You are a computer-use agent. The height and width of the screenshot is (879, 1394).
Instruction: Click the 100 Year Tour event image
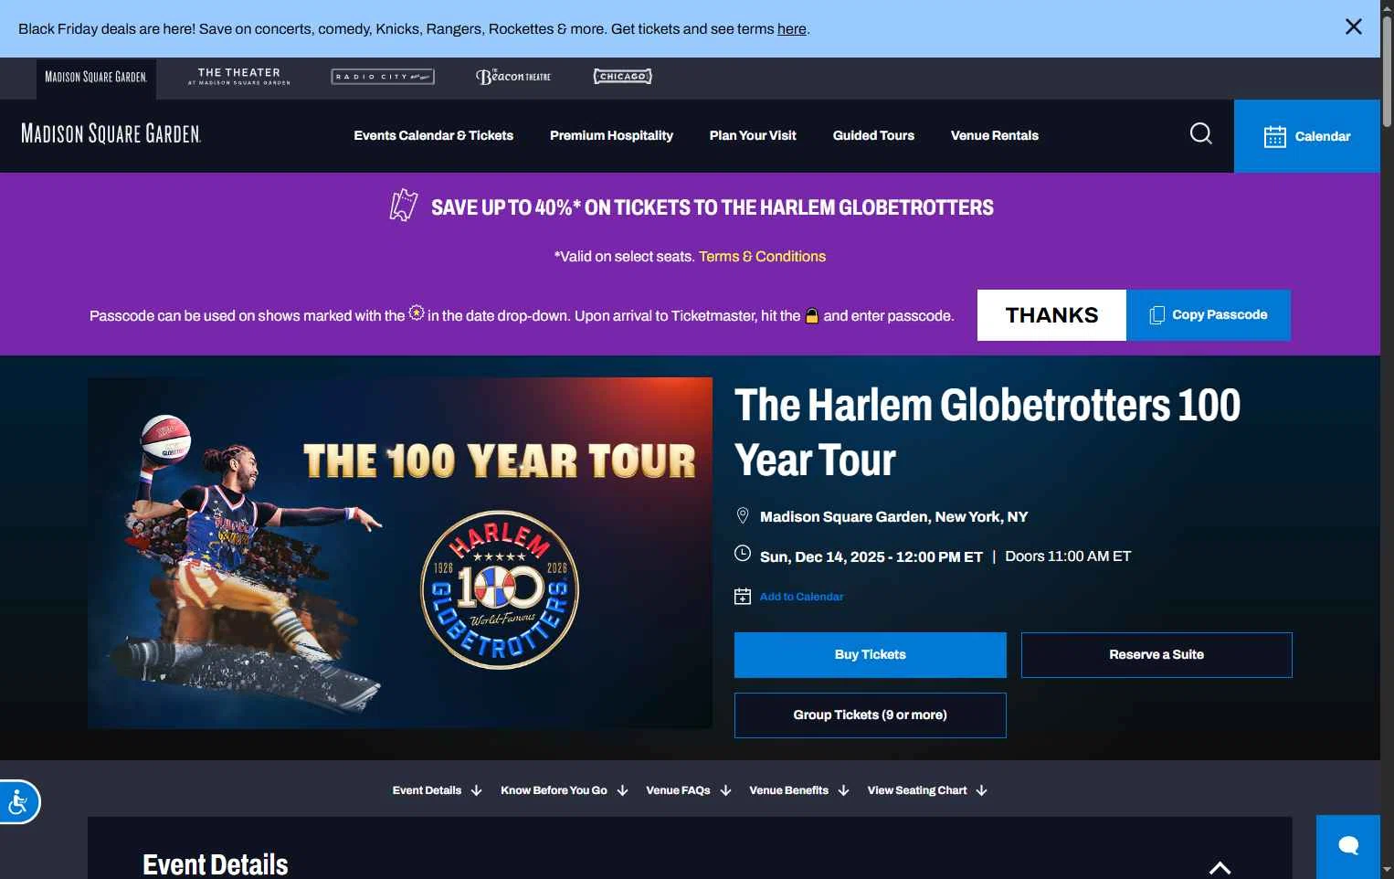coord(400,553)
